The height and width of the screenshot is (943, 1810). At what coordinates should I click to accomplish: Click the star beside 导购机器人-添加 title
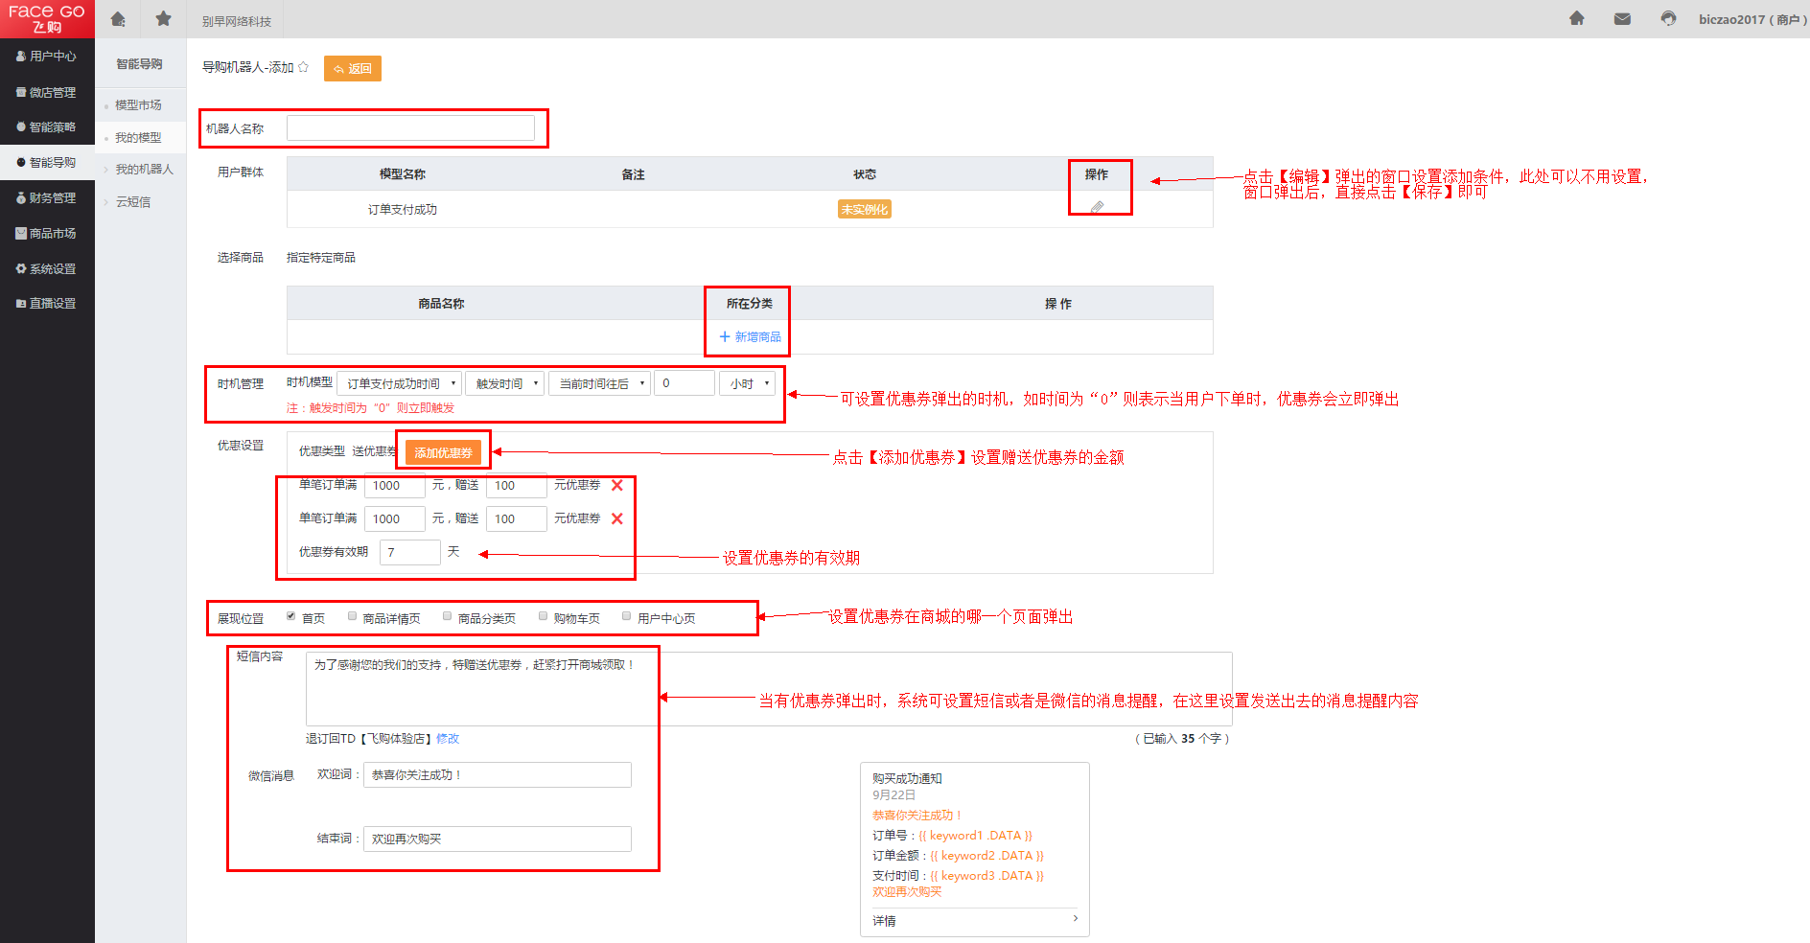click(x=304, y=67)
